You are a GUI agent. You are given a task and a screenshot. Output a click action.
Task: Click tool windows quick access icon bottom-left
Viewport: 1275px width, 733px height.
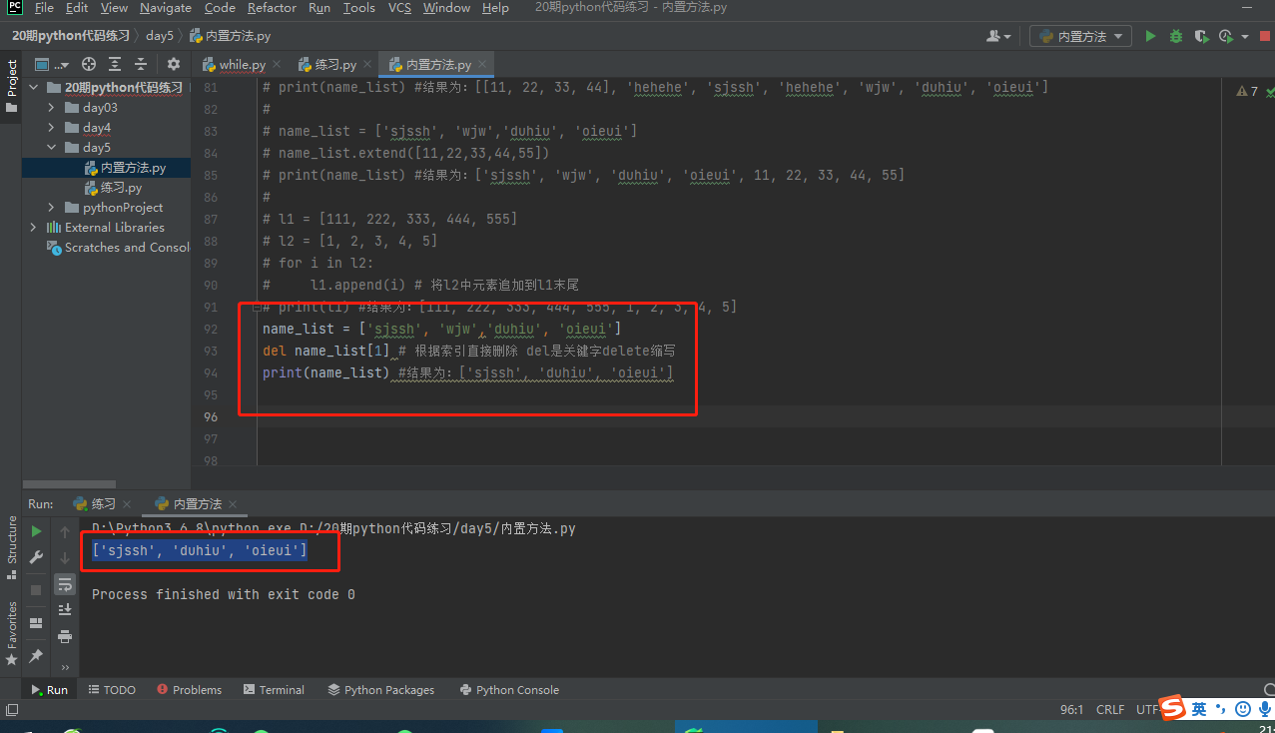click(11, 710)
